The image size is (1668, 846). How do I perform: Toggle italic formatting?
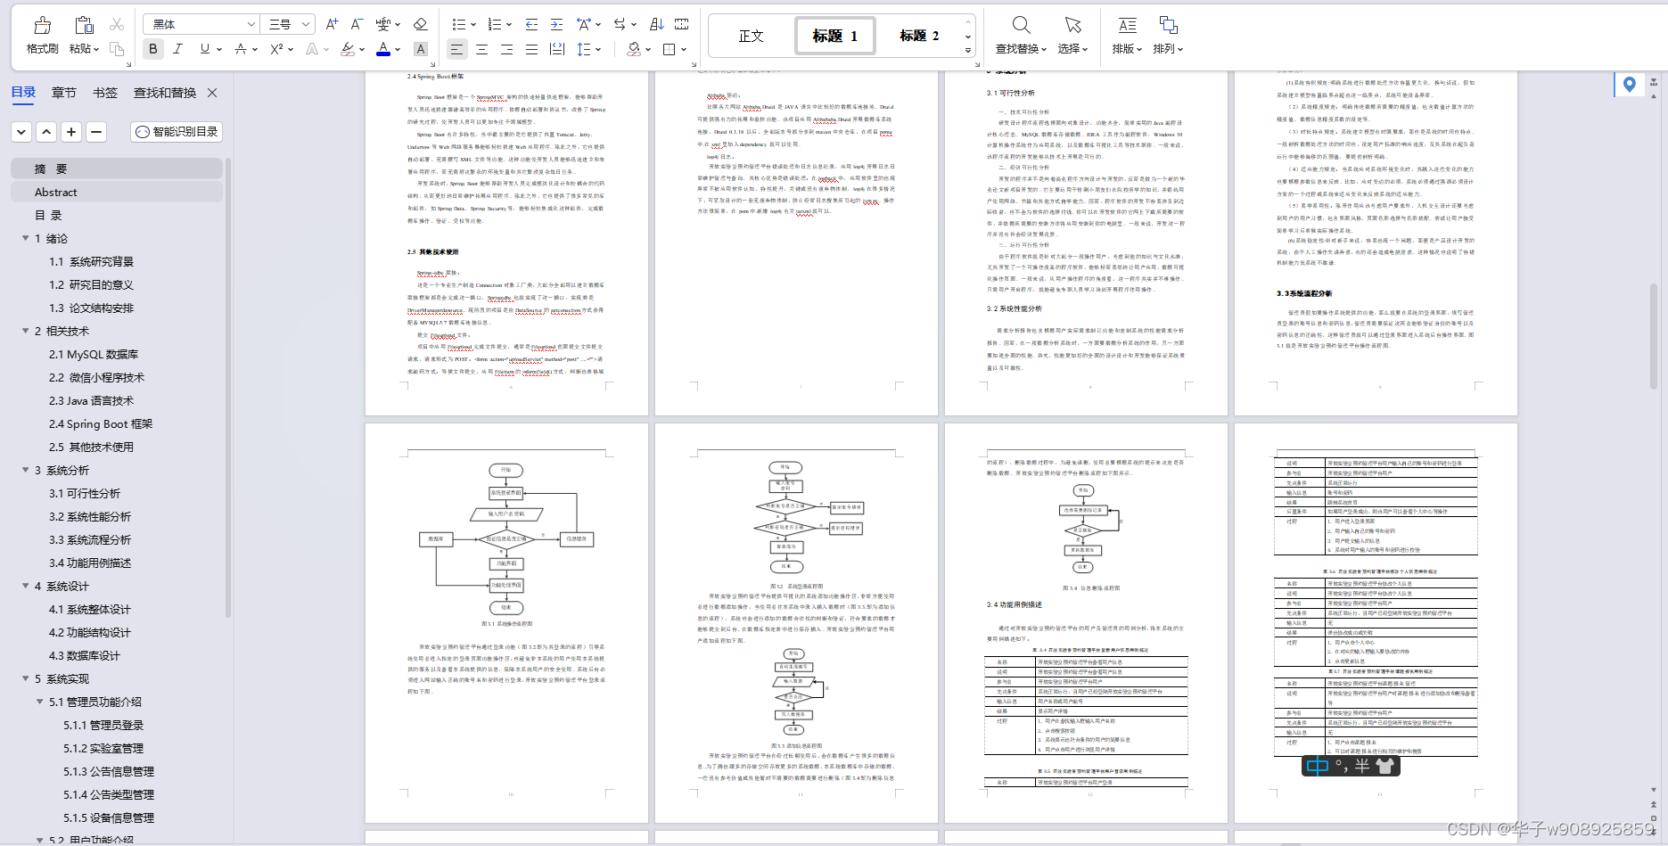click(x=178, y=49)
